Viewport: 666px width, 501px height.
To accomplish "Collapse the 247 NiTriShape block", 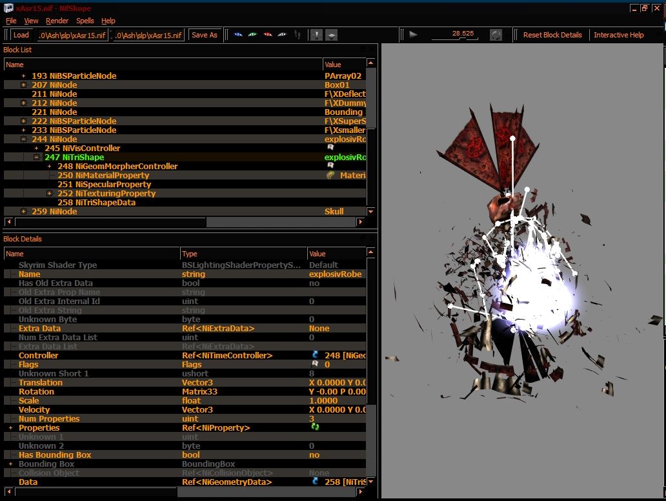I will 37,158.
